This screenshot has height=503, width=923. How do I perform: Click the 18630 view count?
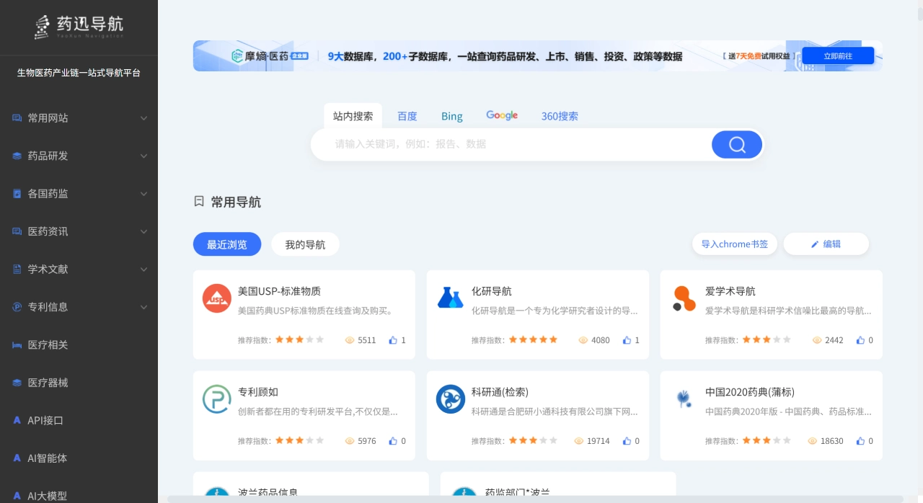831,441
